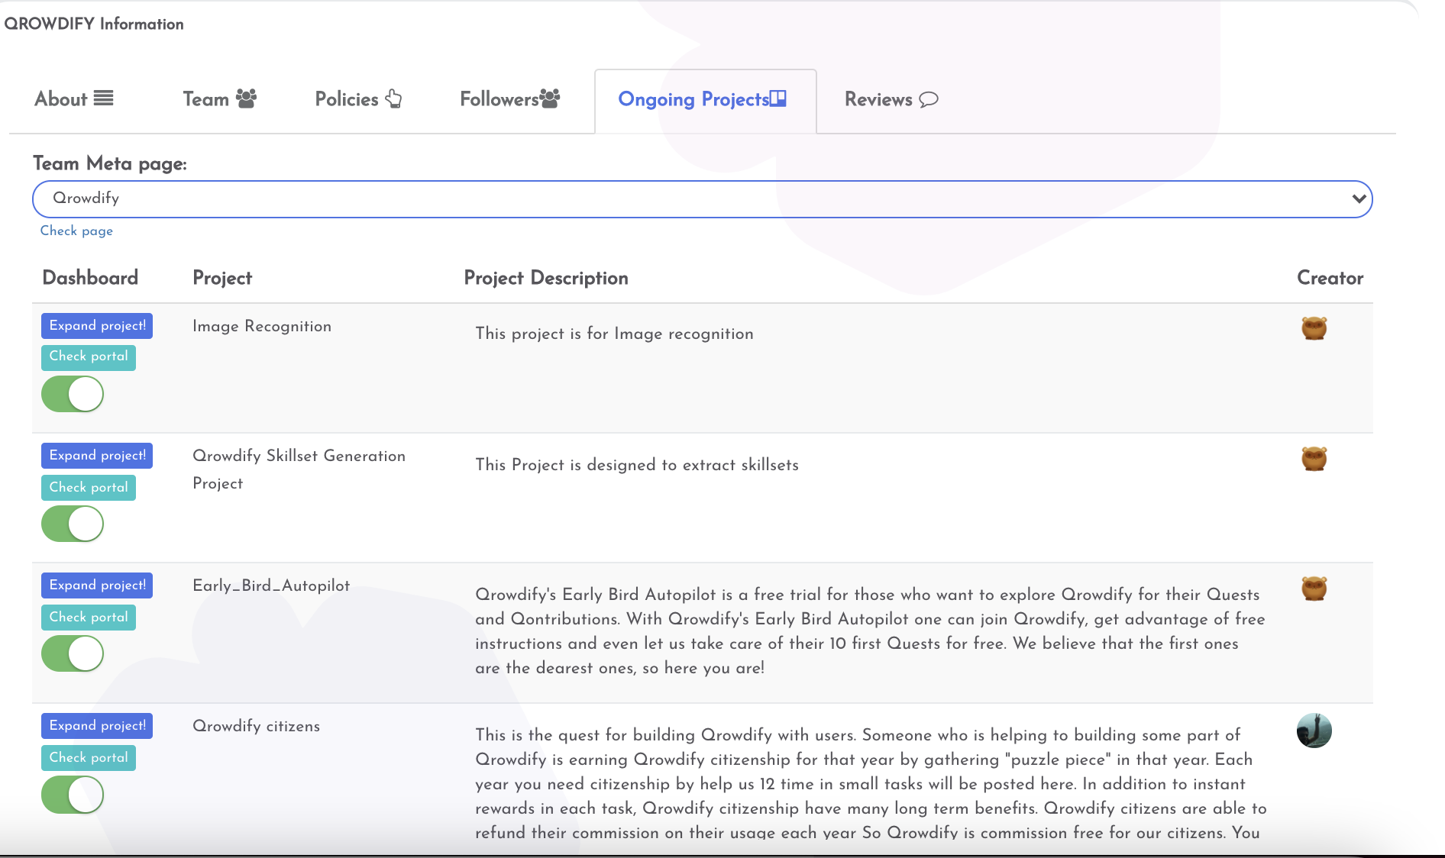Click 'This project is for Image recognition' text

click(x=614, y=334)
